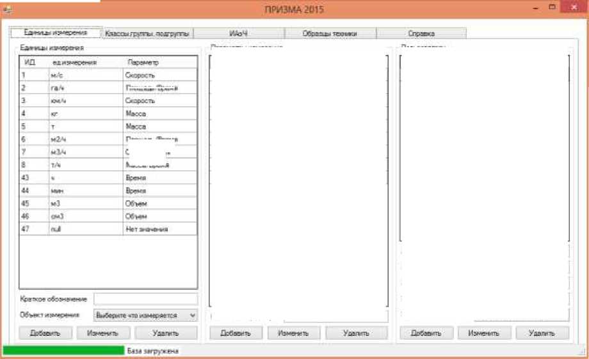This screenshot has height=359, width=589.
Task: Select the row with unit «м2/ч»
Action: click(x=108, y=140)
